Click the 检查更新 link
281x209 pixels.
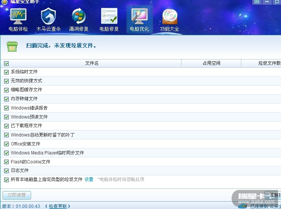(x=58, y=206)
